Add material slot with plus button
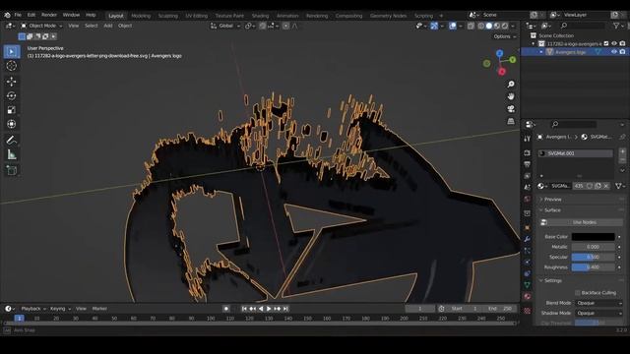Image resolution: width=630 pixels, height=354 pixels. [622, 151]
